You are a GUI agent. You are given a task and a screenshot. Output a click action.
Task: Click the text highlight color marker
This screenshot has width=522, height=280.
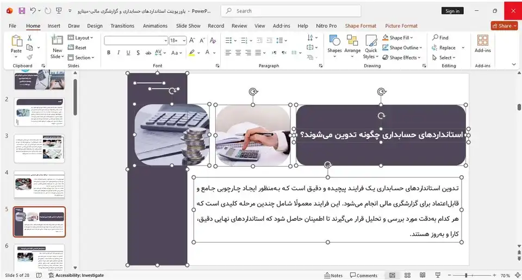pyautogui.click(x=192, y=53)
